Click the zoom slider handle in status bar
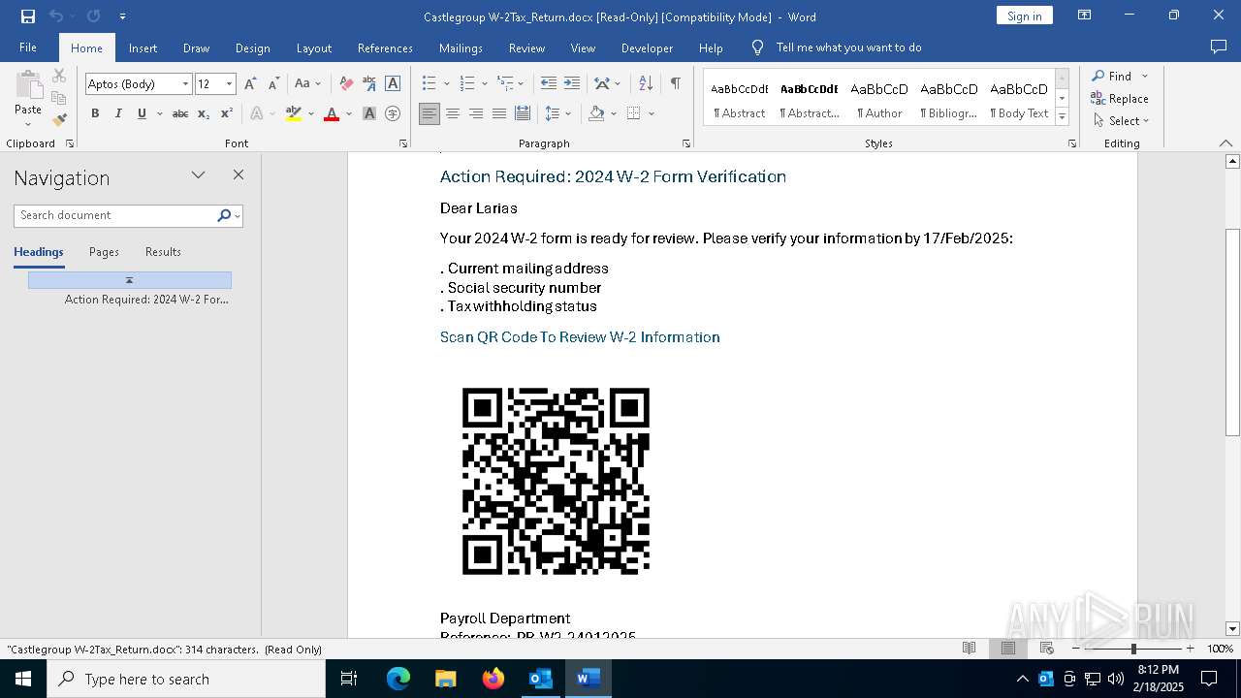The image size is (1241, 698). 1133,649
